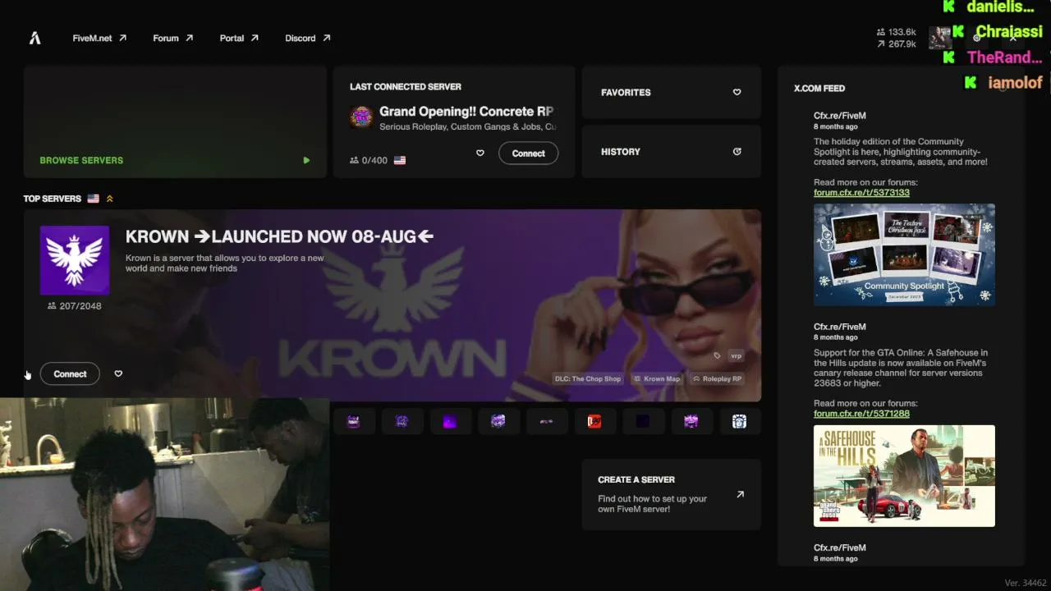Click the heart icon on Favorites
This screenshot has width=1051, height=591.
coord(737,93)
